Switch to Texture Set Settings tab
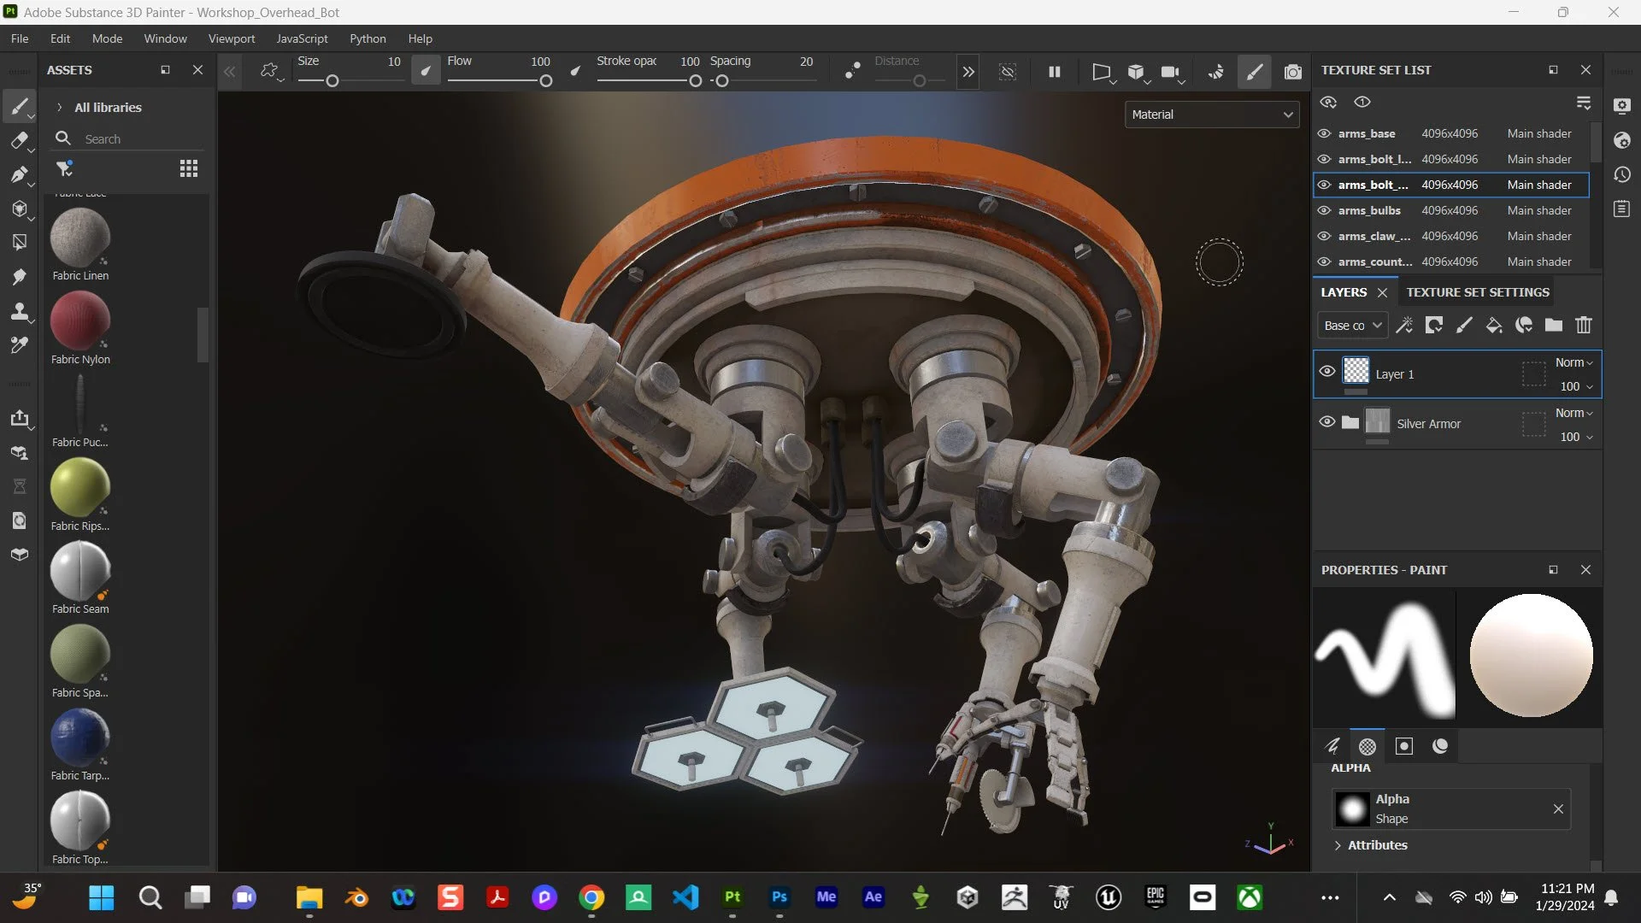 pos(1477,292)
